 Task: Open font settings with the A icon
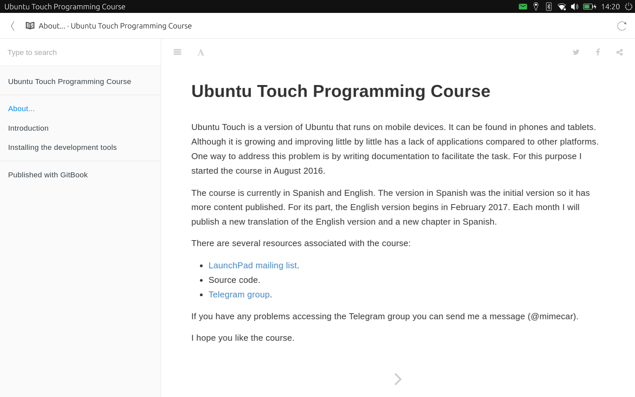click(201, 52)
